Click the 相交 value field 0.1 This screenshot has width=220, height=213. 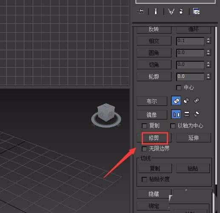[x=190, y=41]
